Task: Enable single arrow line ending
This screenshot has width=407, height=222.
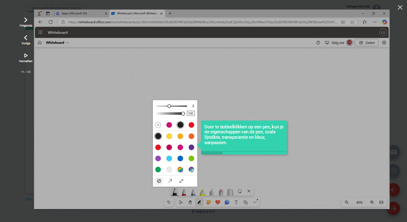Action: tap(170, 181)
